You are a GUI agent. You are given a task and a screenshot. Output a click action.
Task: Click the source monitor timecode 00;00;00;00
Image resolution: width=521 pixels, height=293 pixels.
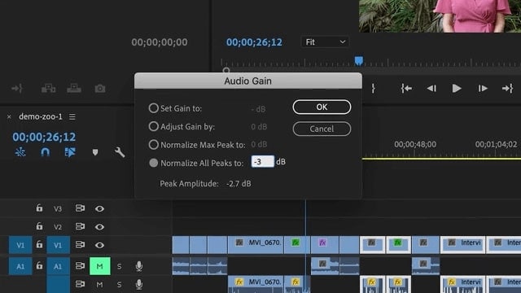coord(160,42)
